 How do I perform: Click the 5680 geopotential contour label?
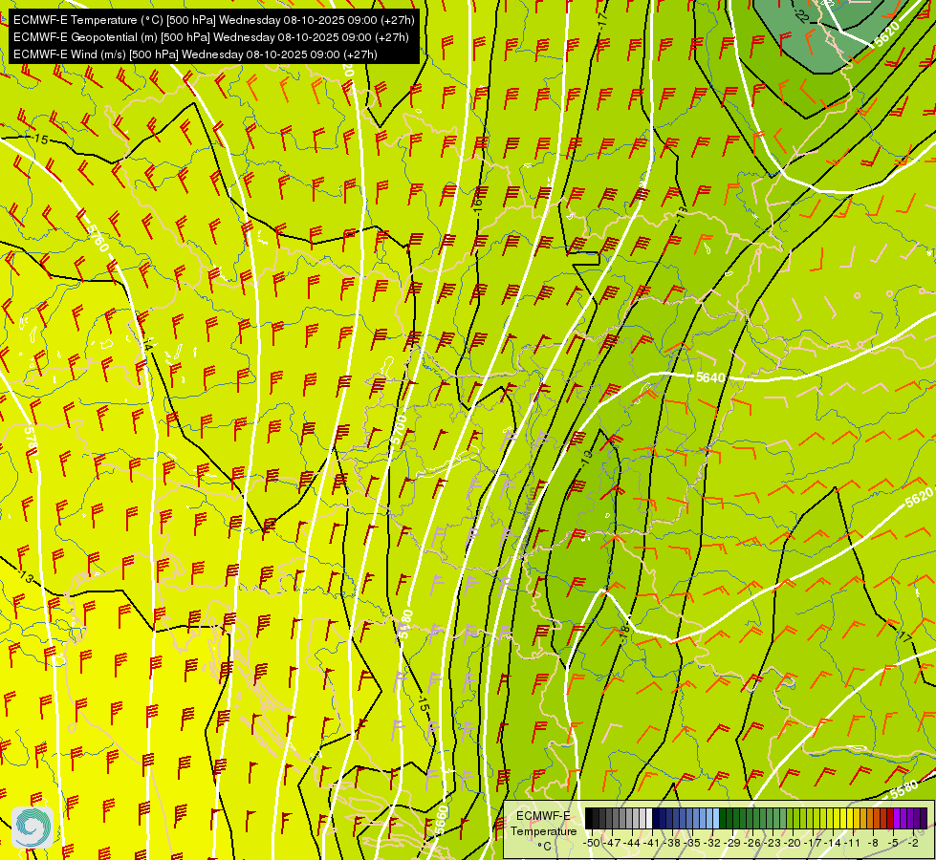coord(406,624)
